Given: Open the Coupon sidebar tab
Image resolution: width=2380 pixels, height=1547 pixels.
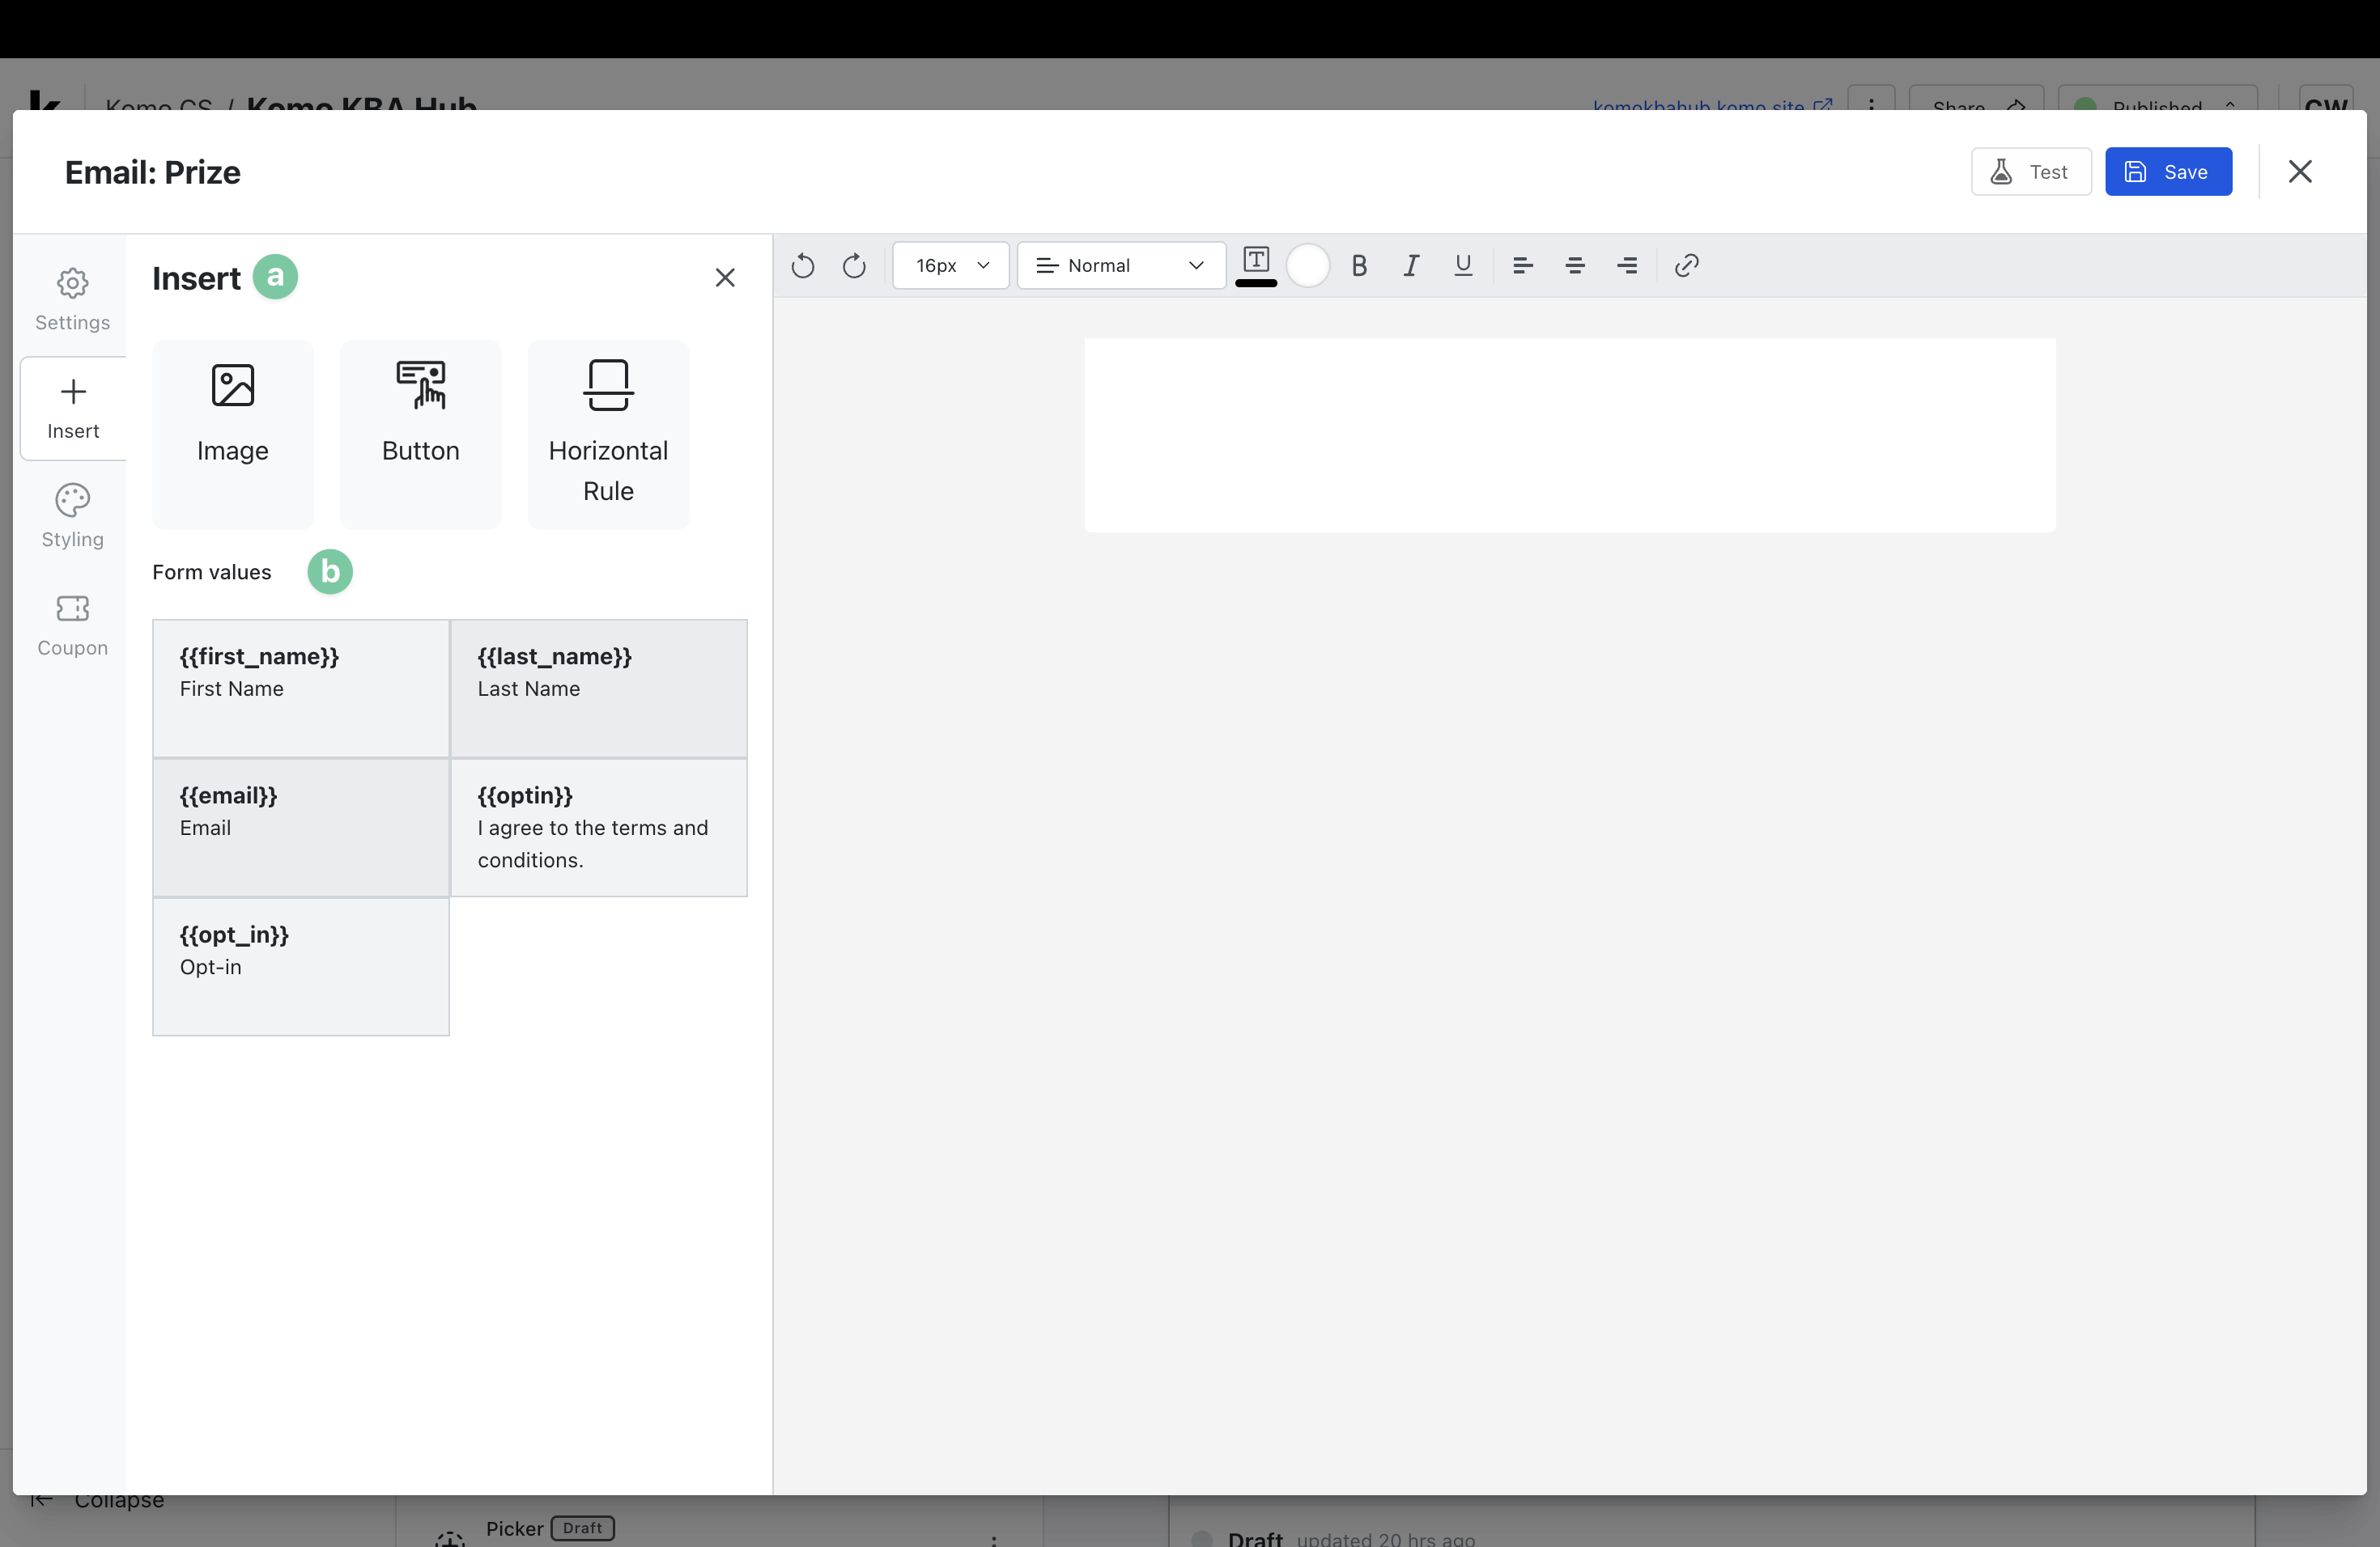Looking at the screenshot, I should click(72, 625).
